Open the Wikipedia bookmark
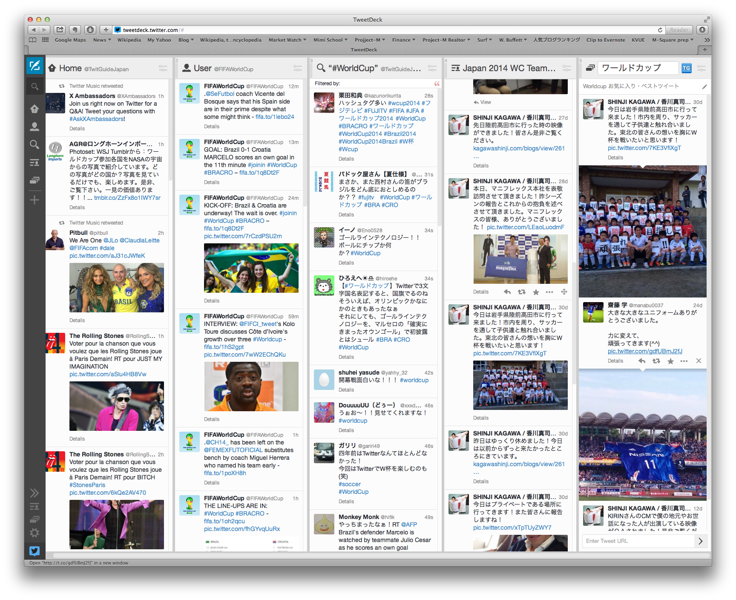The width and height of the screenshot is (736, 600). click(129, 40)
